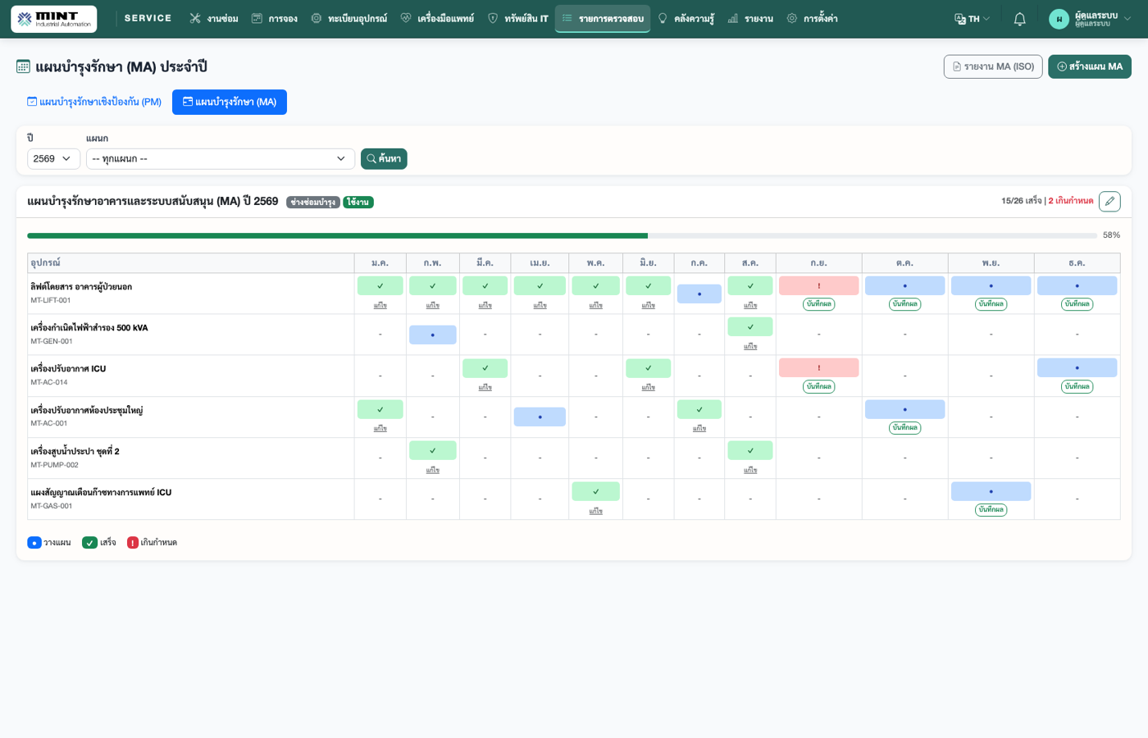The height and width of the screenshot is (738, 1148).
Task: Click the MINT Industrial Automation logo
Action: point(54,19)
